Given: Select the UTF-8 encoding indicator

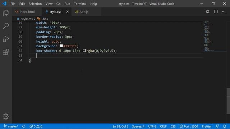Looking at the screenshot, I should [152, 126].
